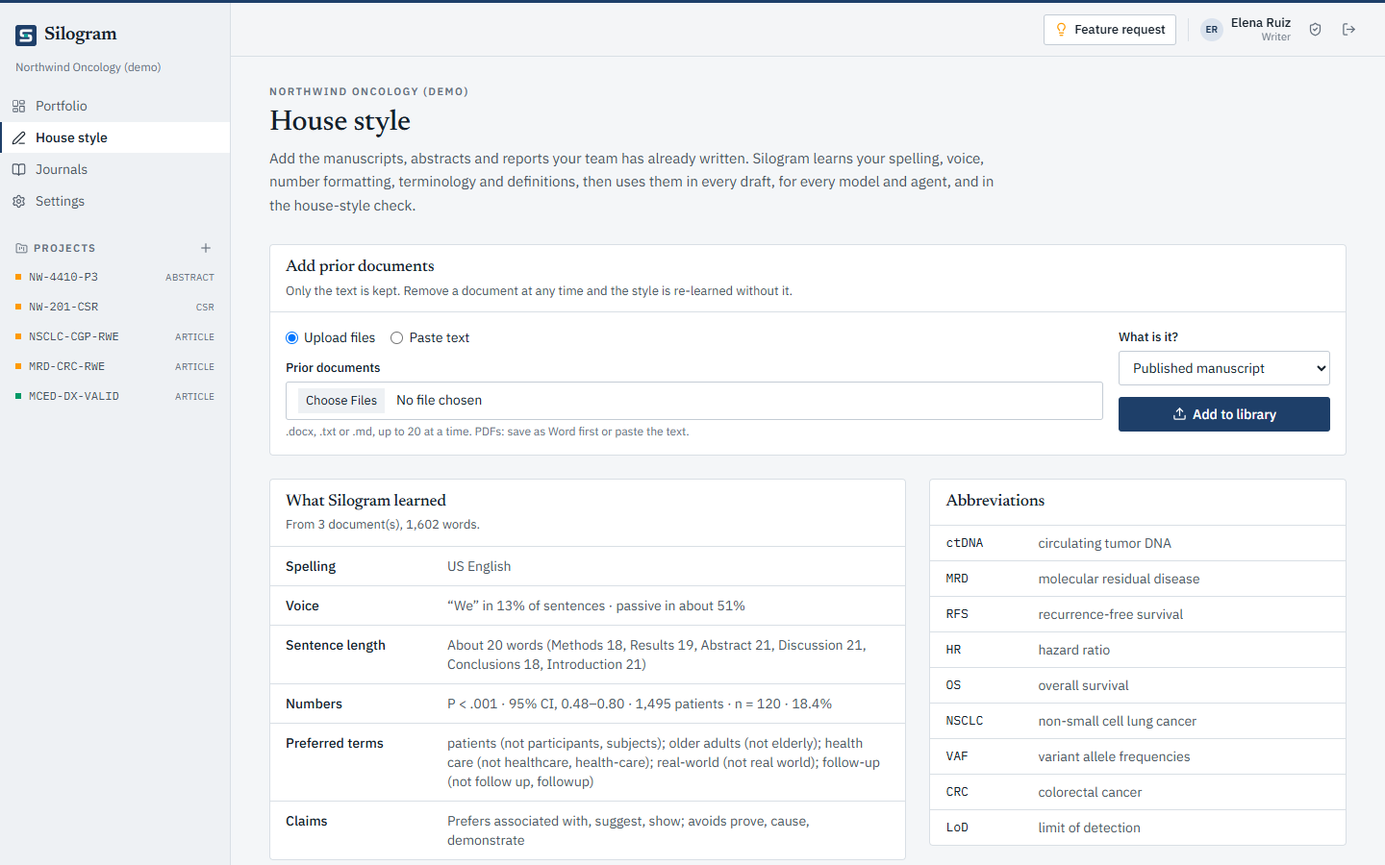
Task: Select the Paste text radio option
Action: point(396,337)
